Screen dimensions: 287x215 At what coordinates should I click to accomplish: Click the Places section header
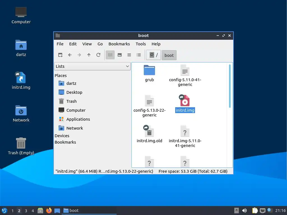[61, 76]
